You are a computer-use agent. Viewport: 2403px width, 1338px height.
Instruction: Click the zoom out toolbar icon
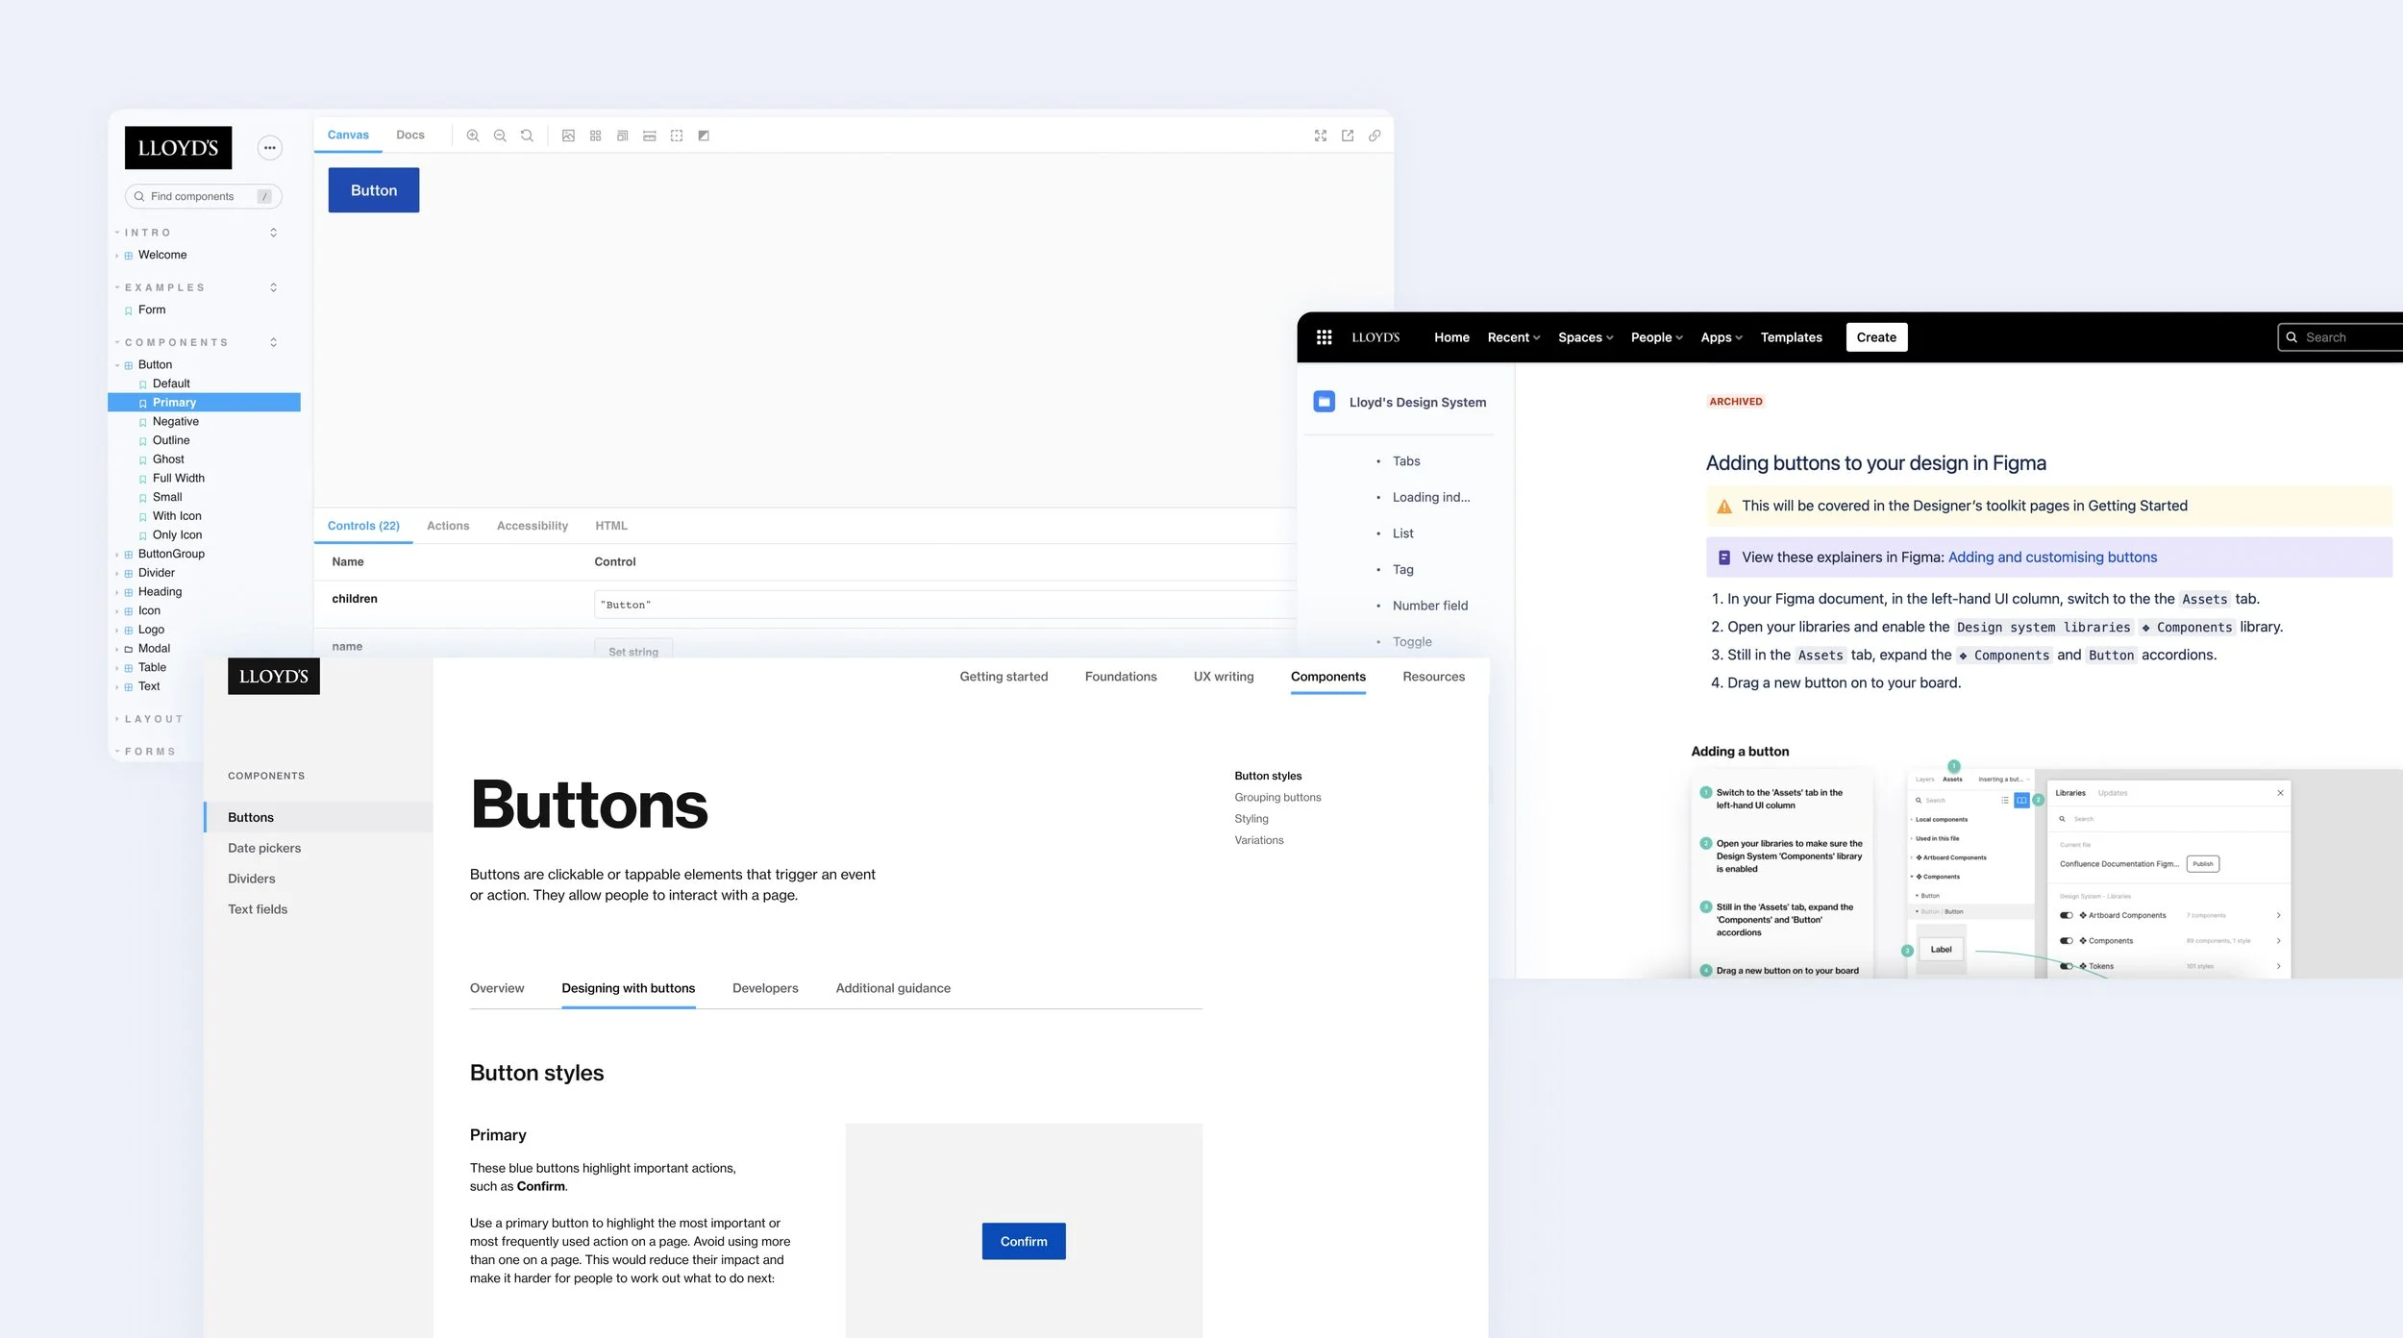click(x=500, y=136)
